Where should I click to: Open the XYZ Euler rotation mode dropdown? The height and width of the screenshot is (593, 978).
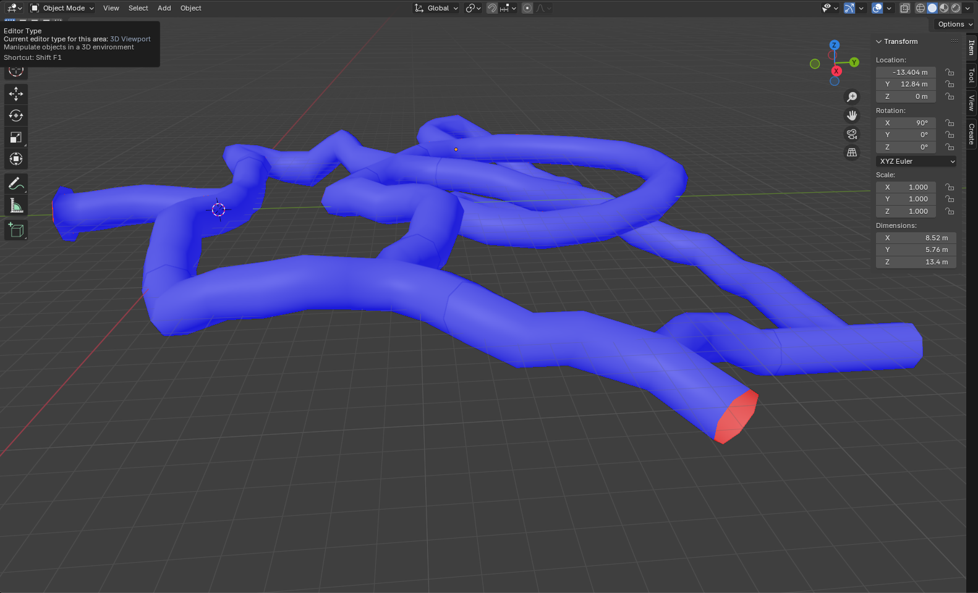click(x=916, y=161)
